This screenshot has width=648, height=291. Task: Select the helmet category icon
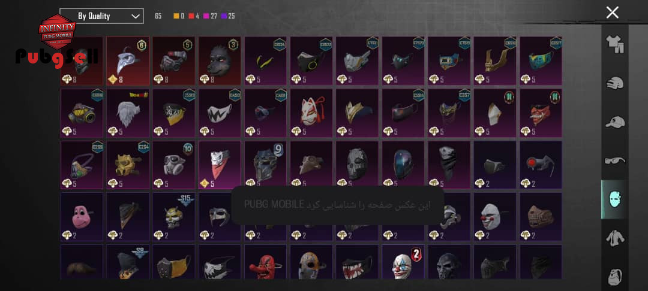614,83
